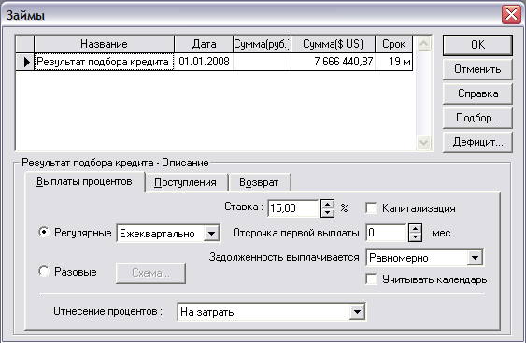The height and width of the screenshot is (343, 526).
Task: Click the Ставка rate input field
Action: pos(293,208)
